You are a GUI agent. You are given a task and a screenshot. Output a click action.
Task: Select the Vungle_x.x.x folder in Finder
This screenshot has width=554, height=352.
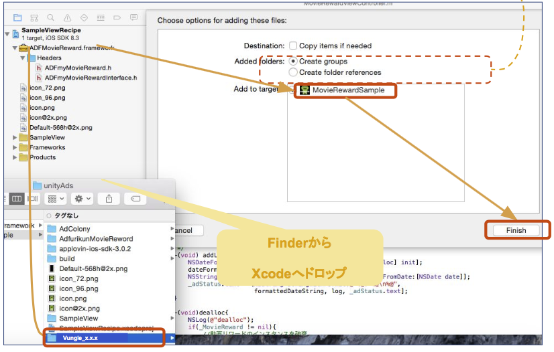coord(80,338)
